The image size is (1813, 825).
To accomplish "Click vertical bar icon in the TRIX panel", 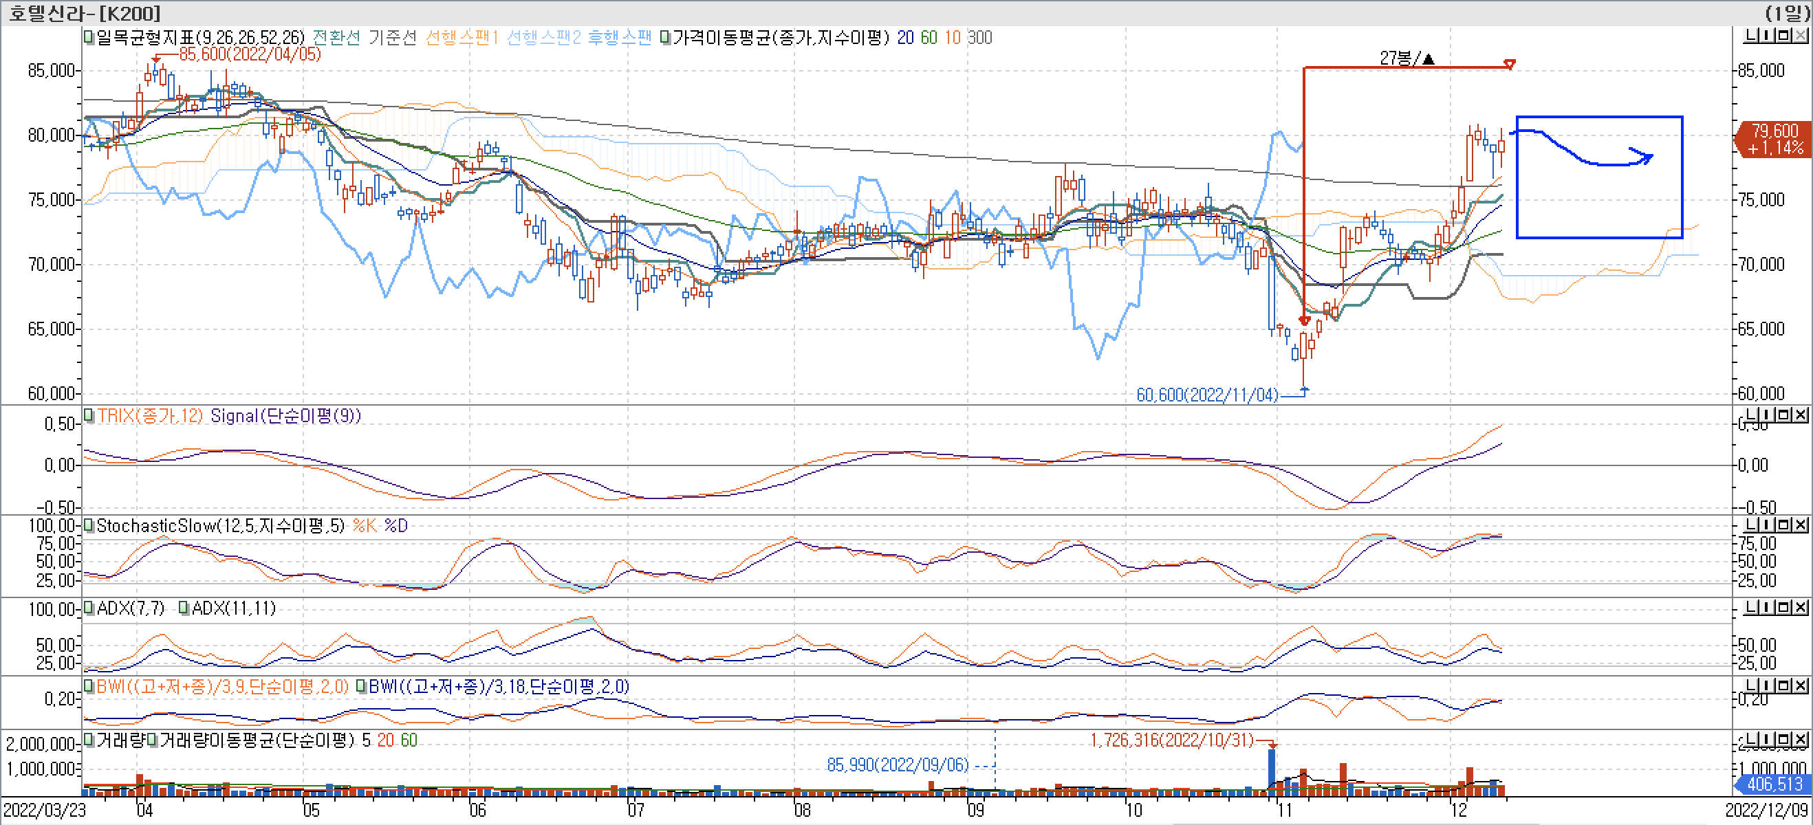I will 1767,415.
